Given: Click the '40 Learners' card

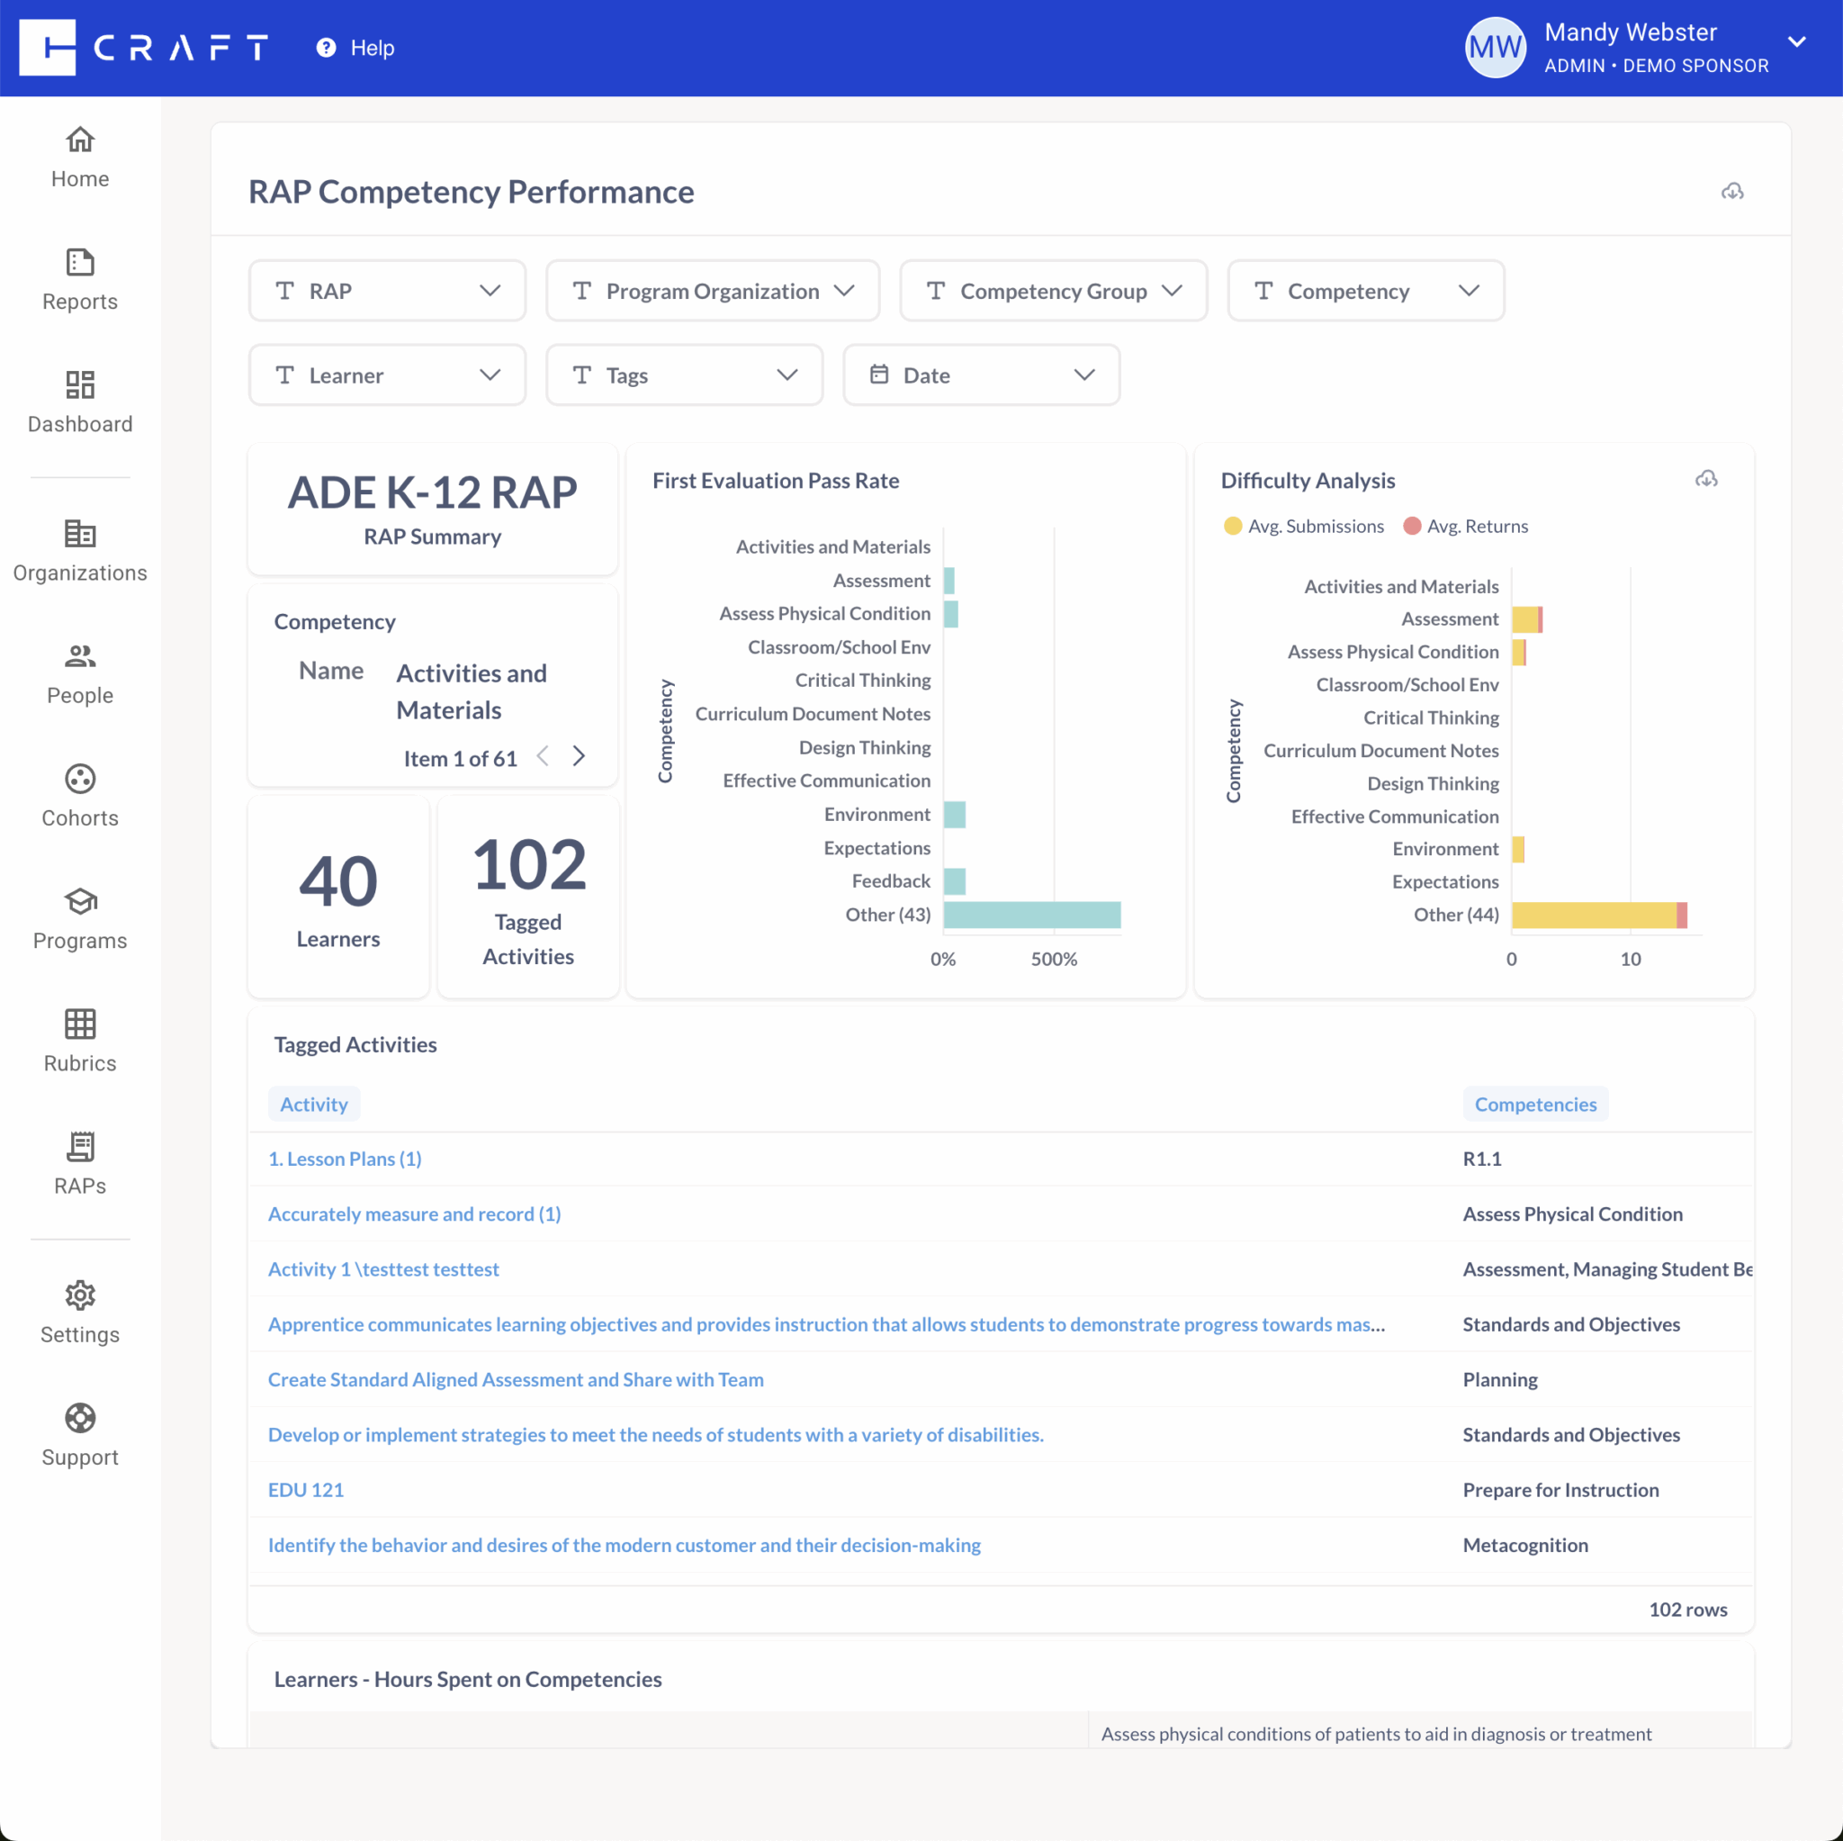Looking at the screenshot, I should [x=338, y=898].
